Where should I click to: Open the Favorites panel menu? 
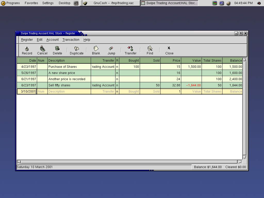point(31,3)
